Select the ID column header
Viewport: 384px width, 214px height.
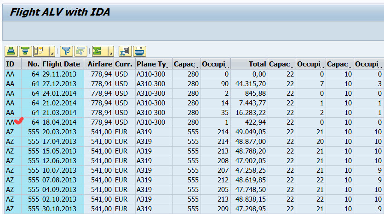coord(10,64)
